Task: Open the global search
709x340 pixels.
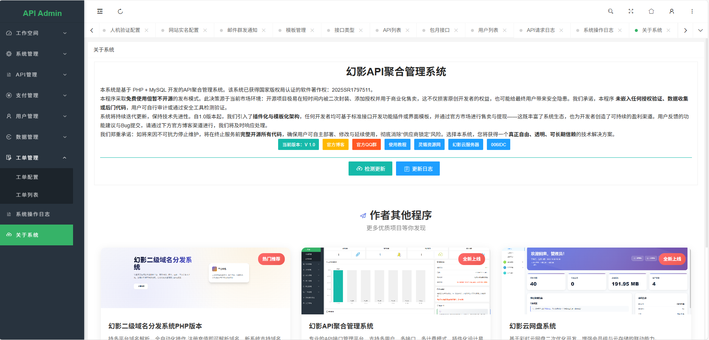Action: pos(610,11)
